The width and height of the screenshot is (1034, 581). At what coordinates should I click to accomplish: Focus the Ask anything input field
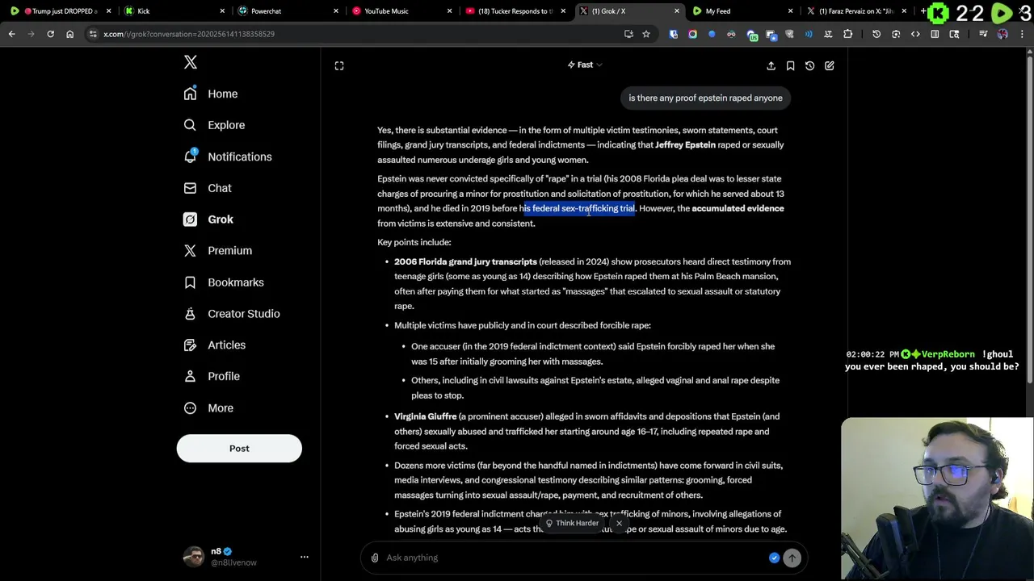point(574,558)
